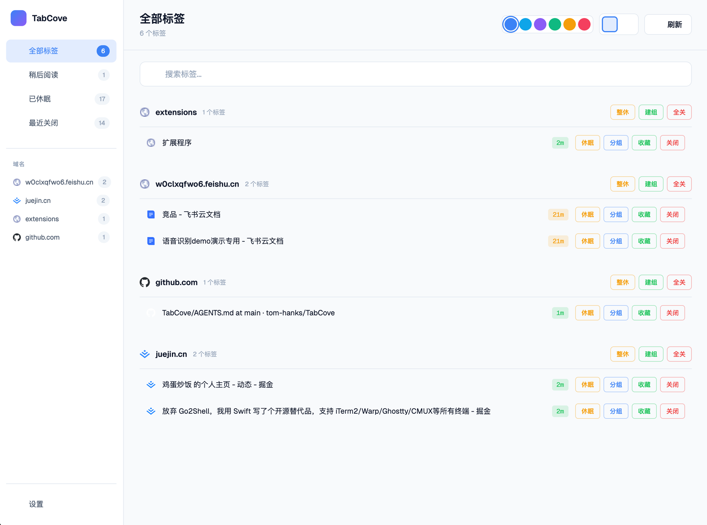Click the globe icon of the w0clxqfwo6.feishu.cn group header
The width and height of the screenshot is (707, 525).
(145, 184)
